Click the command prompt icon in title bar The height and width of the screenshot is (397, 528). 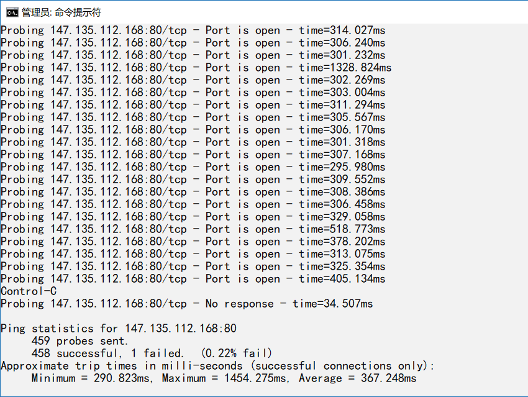[12, 12]
